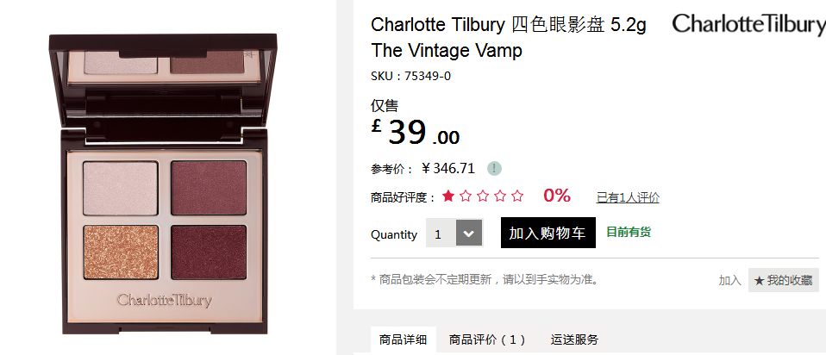Open the Quantity dropdown arrow
The image size is (826, 355).
(469, 234)
